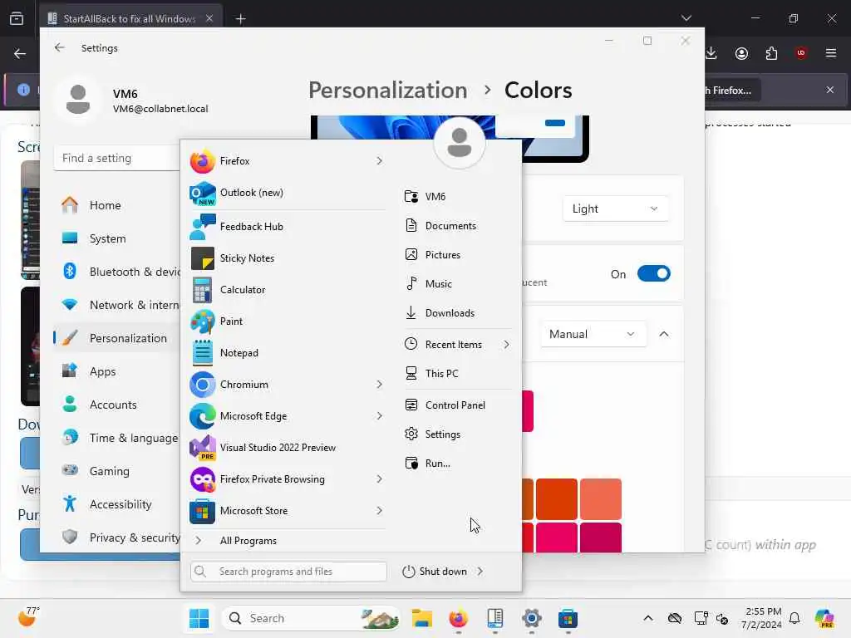Open Paint application
Screen dimensions: 851x638
(x=286, y=321)
